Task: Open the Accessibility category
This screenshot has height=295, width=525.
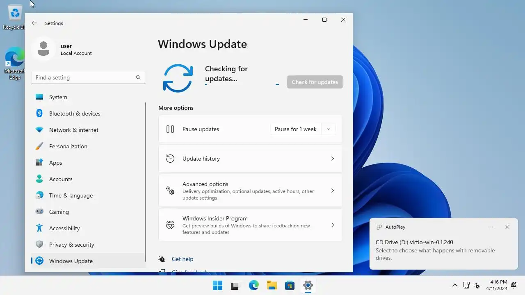Action: 89,228
